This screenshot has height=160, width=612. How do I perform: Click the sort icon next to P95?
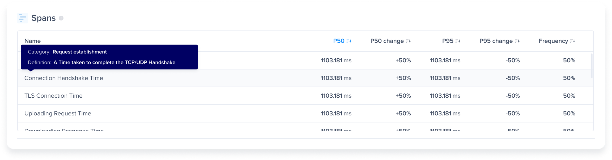(458, 41)
